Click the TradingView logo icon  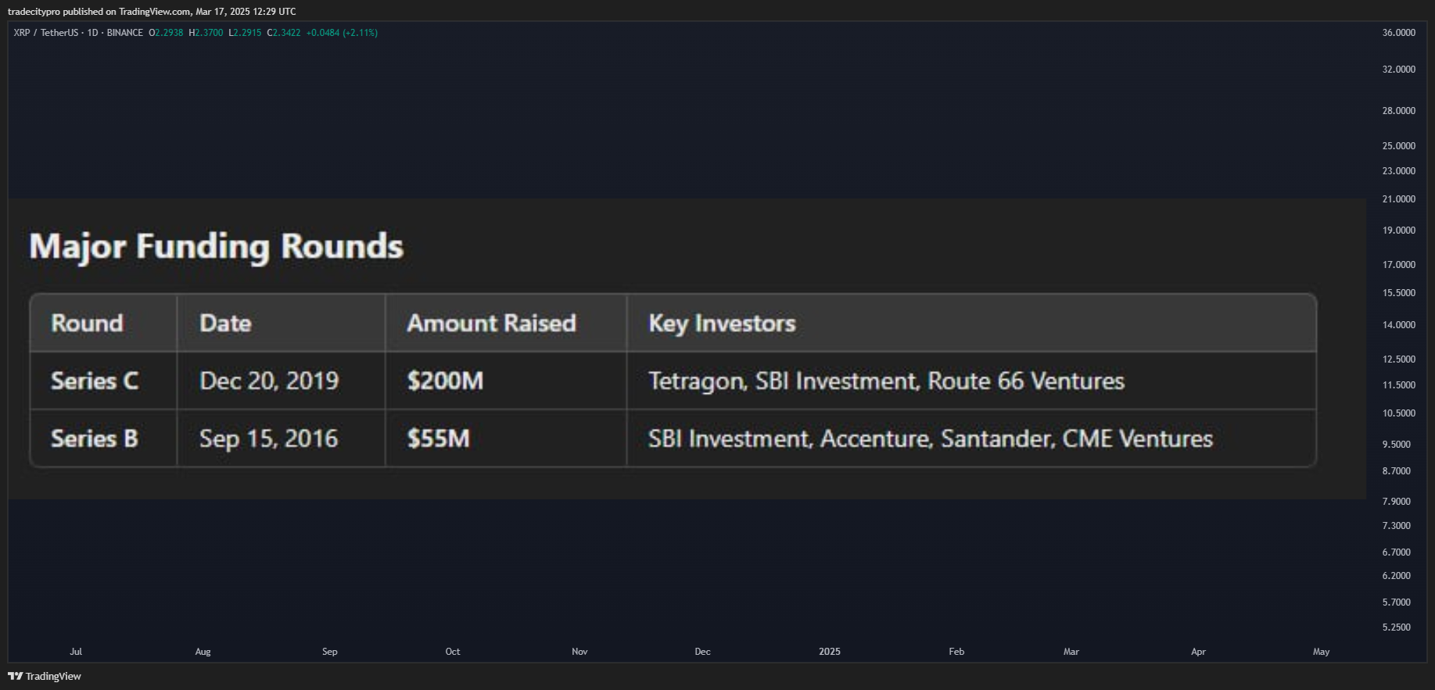tap(15, 676)
